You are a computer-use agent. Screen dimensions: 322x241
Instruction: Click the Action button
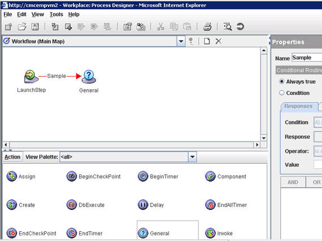click(x=12, y=157)
